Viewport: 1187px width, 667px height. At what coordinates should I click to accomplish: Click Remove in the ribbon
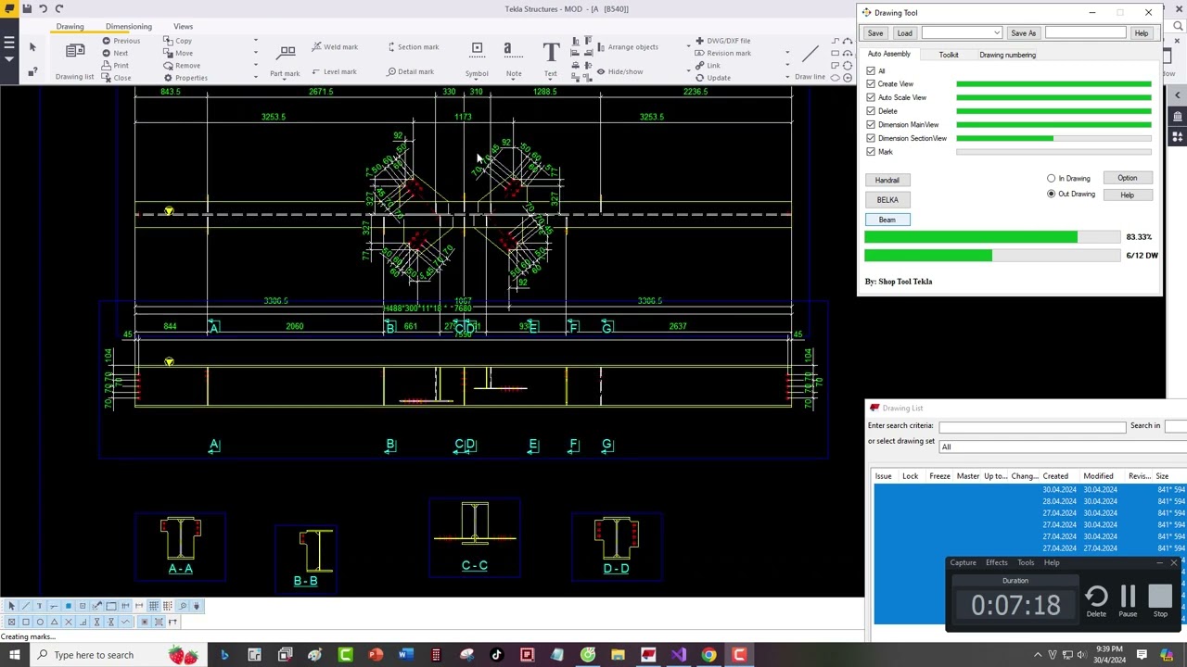click(182, 65)
